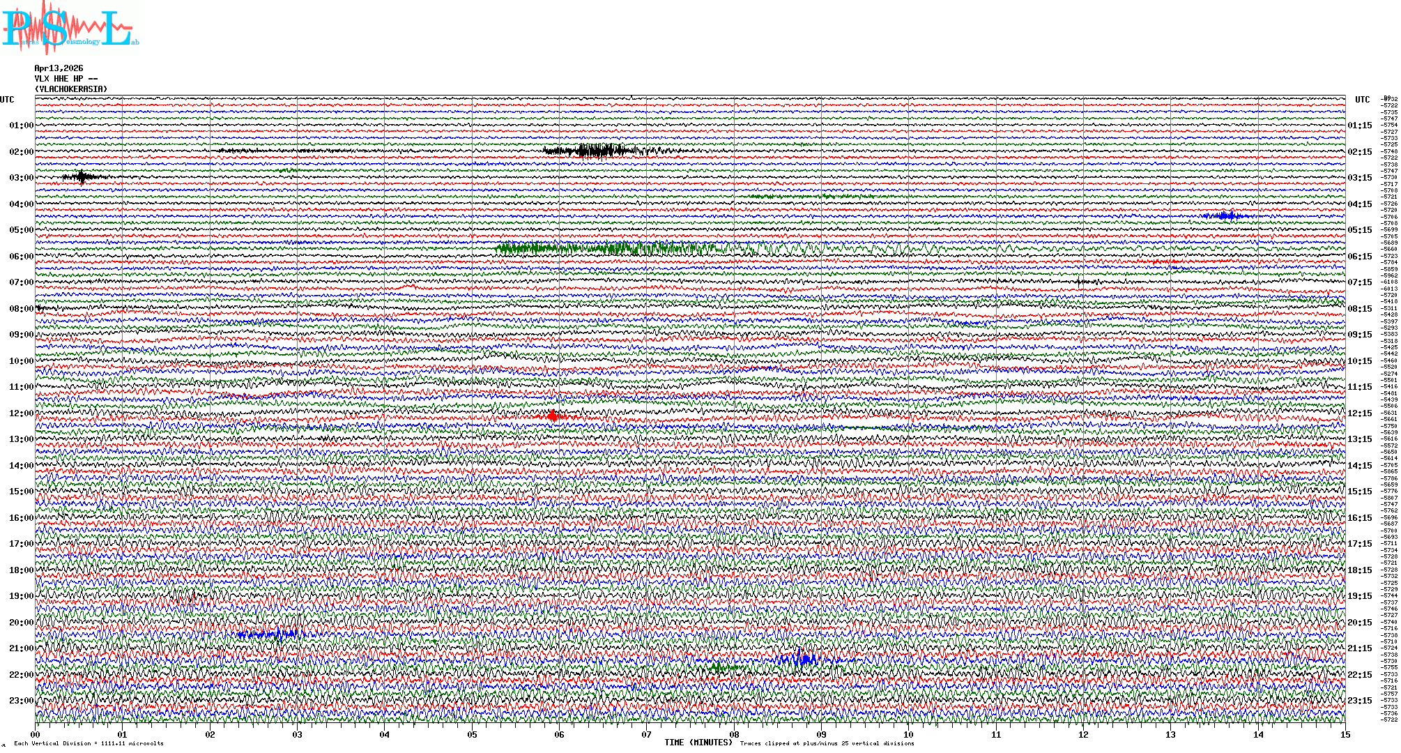Click the 02:00 hour label on left
This screenshot has height=753, width=1401.
click(21, 152)
